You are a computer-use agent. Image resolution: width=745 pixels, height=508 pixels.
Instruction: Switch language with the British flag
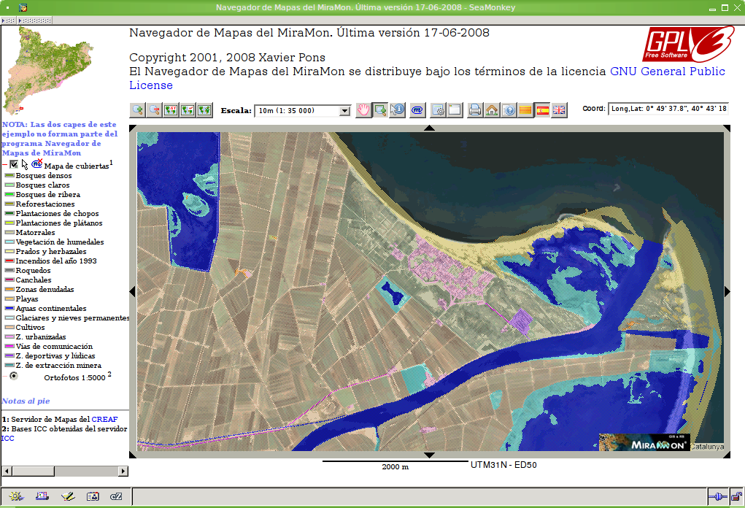click(559, 110)
